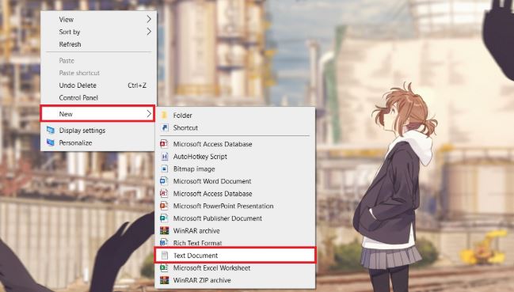Create a new Text Document
This screenshot has height=292, width=514.
(235, 256)
